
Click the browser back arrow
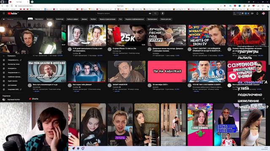click(x=3, y=6)
